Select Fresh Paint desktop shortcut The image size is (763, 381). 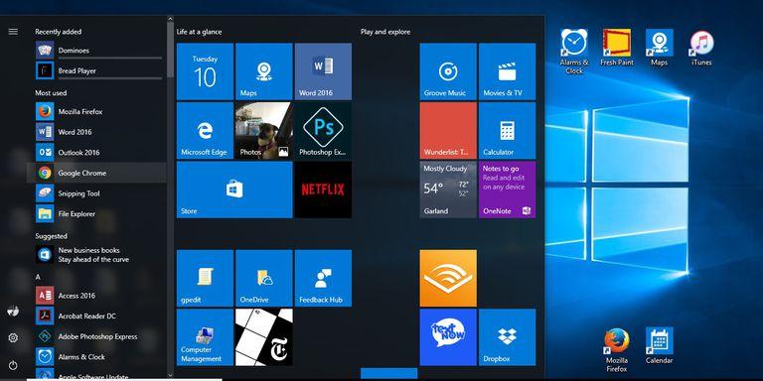pyautogui.click(x=617, y=48)
